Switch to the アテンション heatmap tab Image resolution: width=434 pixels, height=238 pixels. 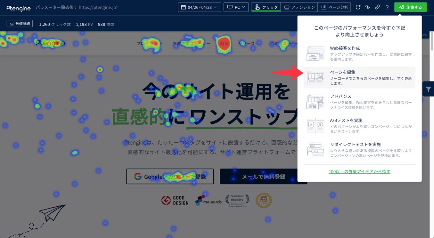[299, 7]
